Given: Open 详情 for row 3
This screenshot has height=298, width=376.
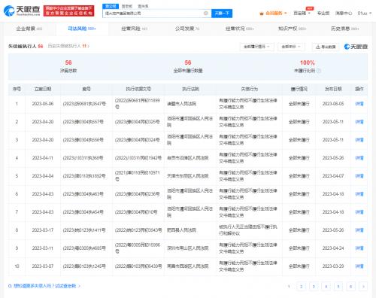Looking at the screenshot, I should click(x=359, y=140).
